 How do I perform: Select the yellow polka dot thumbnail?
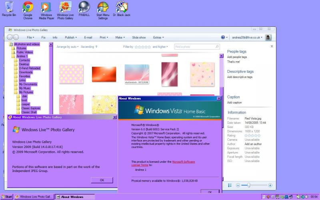[71, 74]
